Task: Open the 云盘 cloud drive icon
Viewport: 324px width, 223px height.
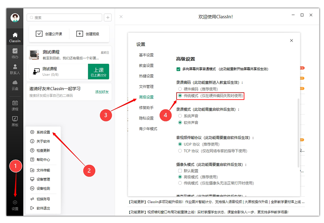Action: coord(15,83)
